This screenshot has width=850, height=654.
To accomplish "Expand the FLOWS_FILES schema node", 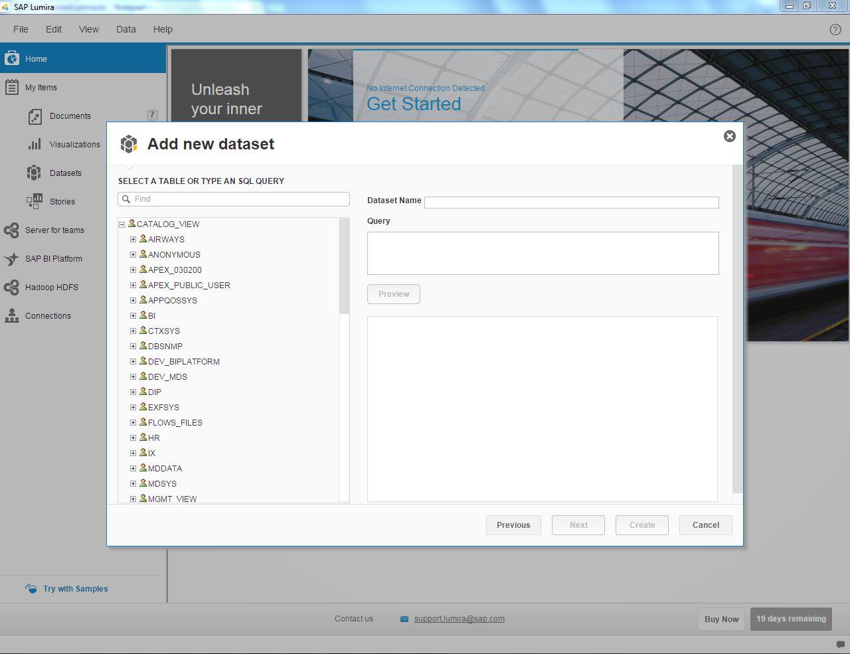I will (x=133, y=423).
